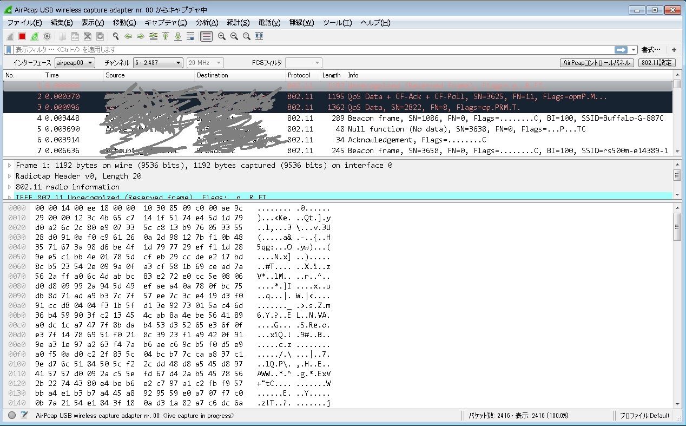The image size is (686, 426).
Task: Sort packets by the Time column header
Action: 74,75
